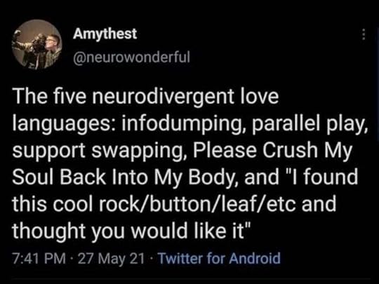The width and height of the screenshot is (379, 284).
Task: Click the words The five at tweet start
Action: click(49, 96)
